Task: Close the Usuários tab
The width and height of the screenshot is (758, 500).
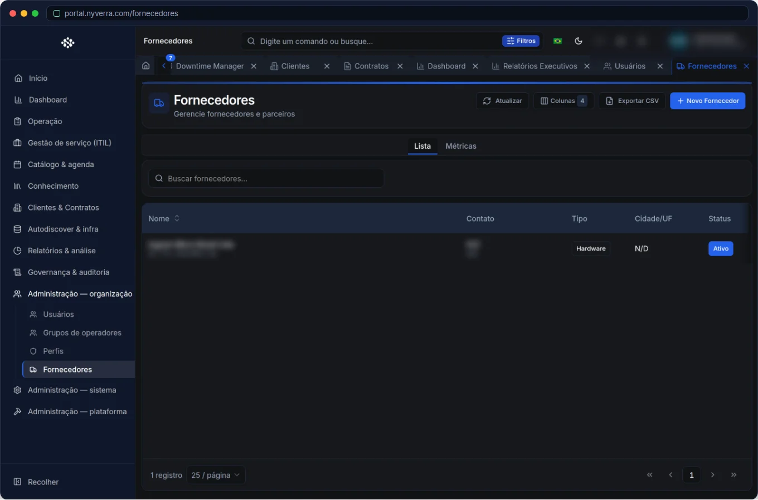Action: [660, 66]
